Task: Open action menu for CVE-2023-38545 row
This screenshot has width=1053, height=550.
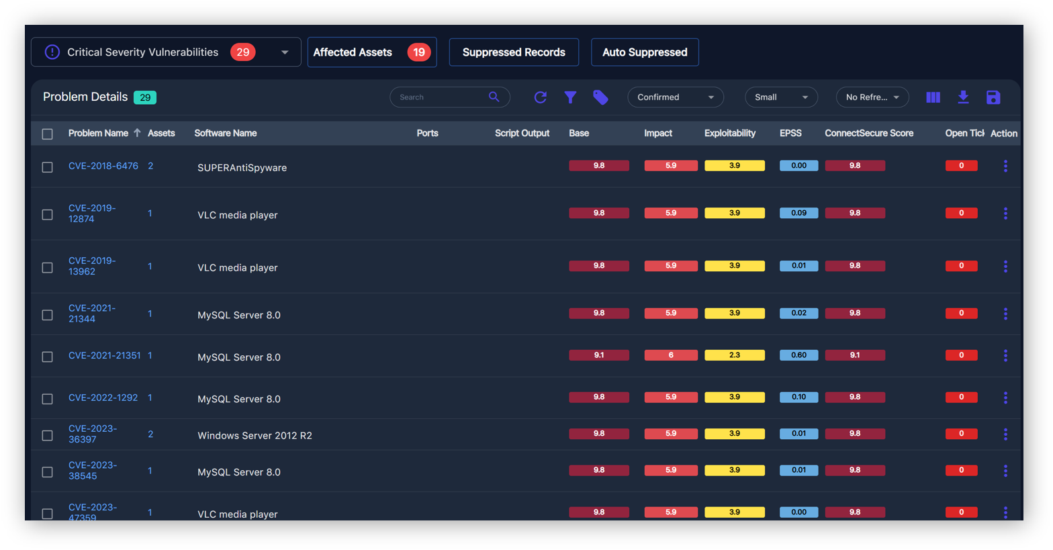Action: [x=1005, y=471]
